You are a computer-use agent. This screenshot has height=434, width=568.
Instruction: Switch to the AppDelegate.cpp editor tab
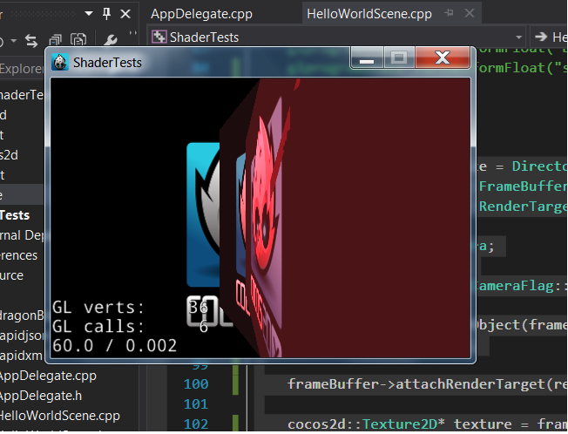tap(201, 14)
